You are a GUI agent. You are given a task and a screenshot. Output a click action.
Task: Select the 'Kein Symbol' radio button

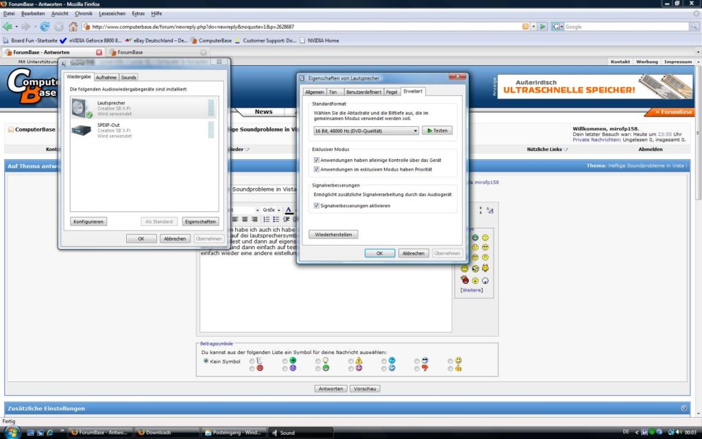tap(206, 361)
